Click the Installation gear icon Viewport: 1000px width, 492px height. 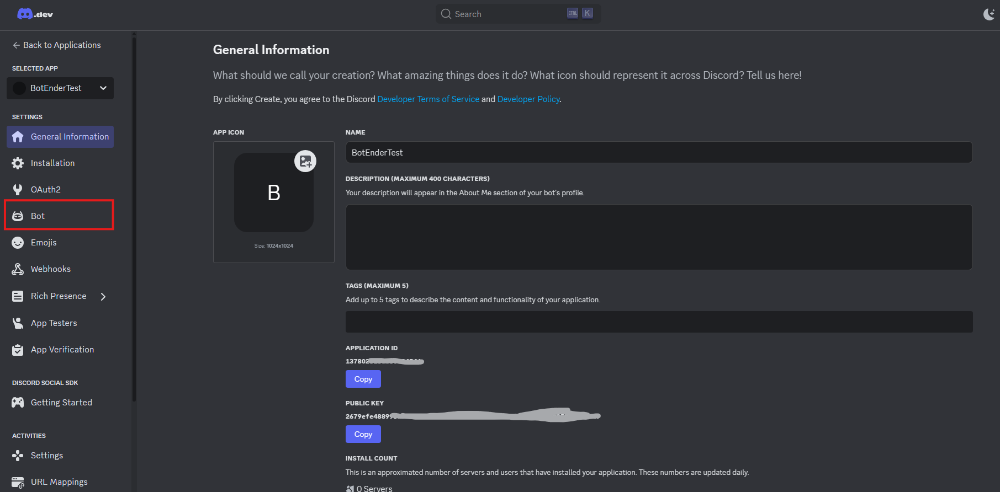(18, 163)
